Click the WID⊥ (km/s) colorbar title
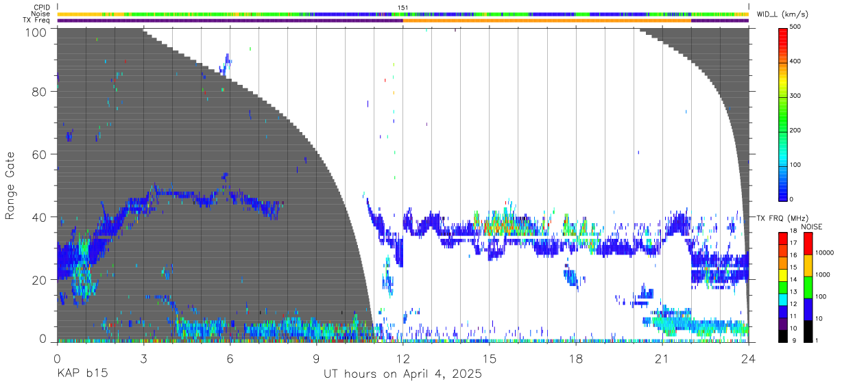This screenshot has height=388, width=842. (x=782, y=14)
